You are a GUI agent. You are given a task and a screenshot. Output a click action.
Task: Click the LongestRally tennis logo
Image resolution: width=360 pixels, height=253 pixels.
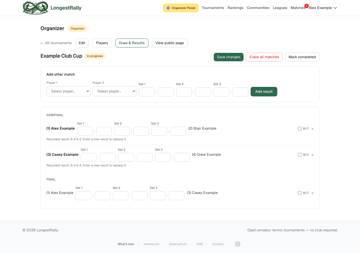click(35, 8)
